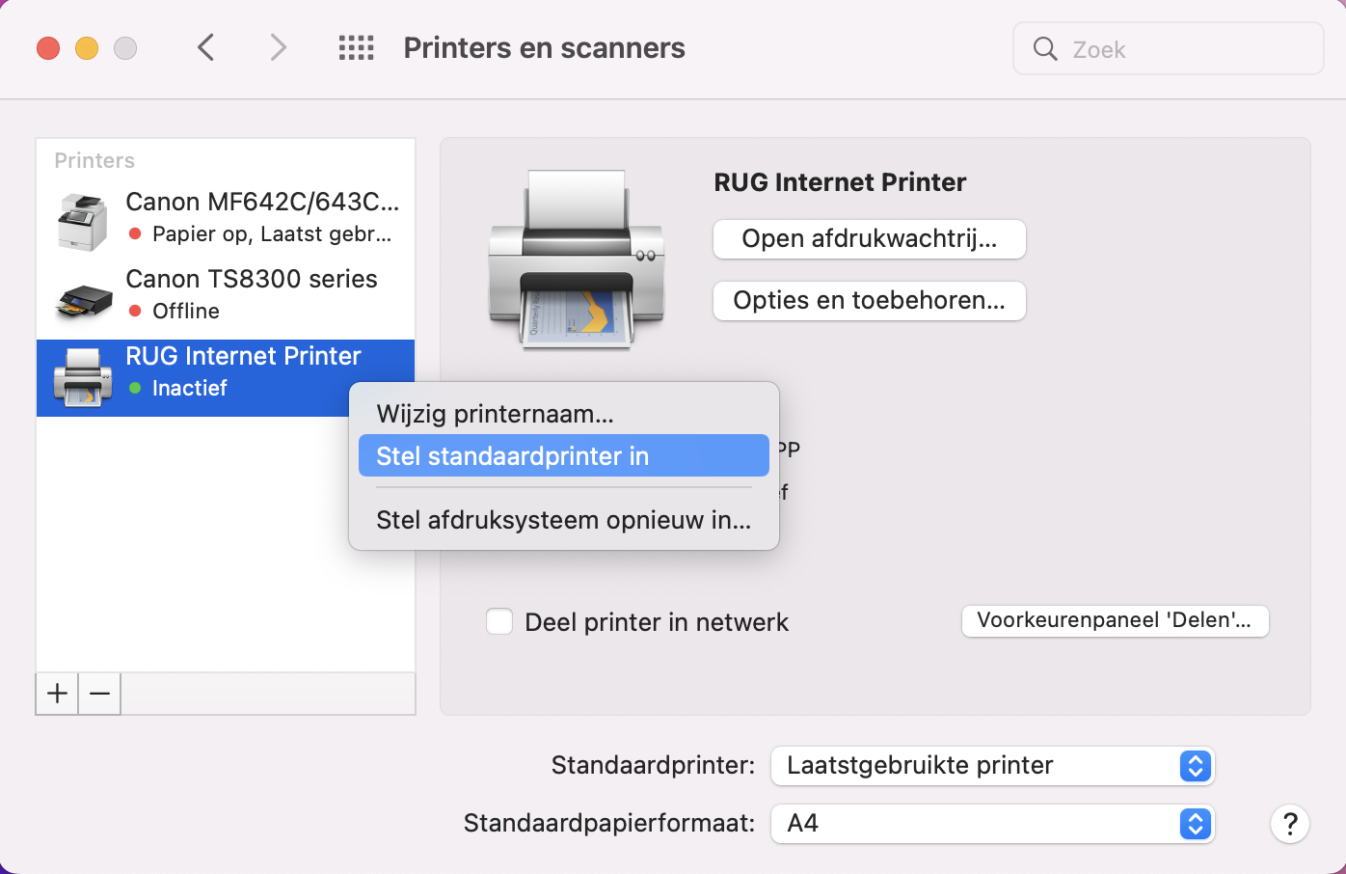Click the large RUG printer preview image

coord(577,259)
